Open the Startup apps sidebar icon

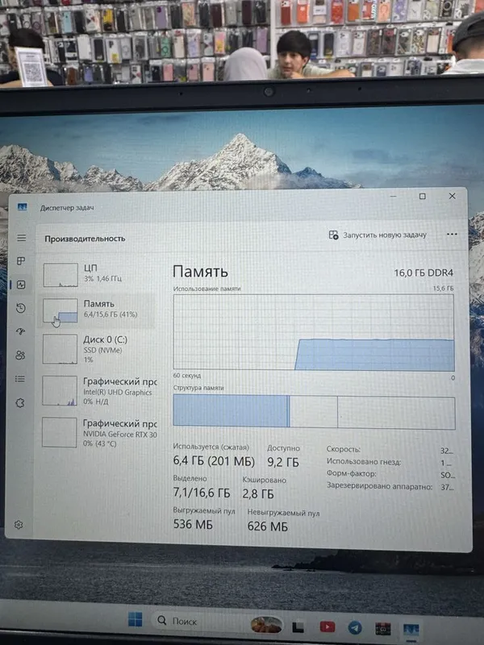click(x=21, y=331)
